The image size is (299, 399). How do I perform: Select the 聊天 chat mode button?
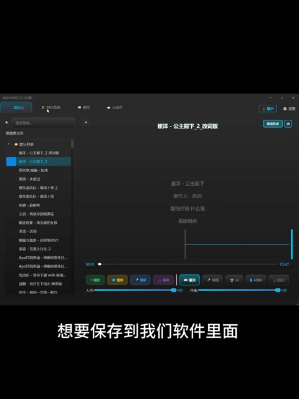pos(189,280)
